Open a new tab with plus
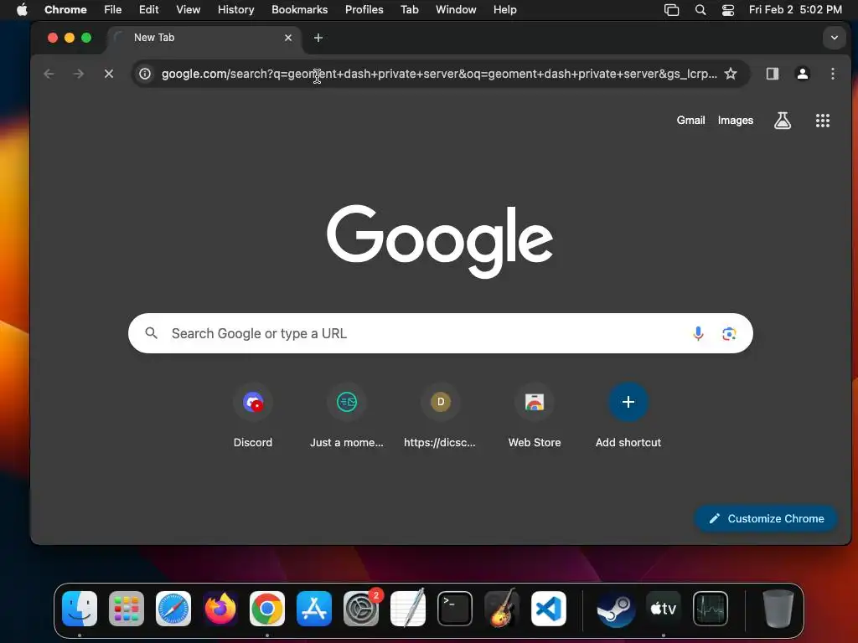The height and width of the screenshot is (643, 858). [318, 38]
